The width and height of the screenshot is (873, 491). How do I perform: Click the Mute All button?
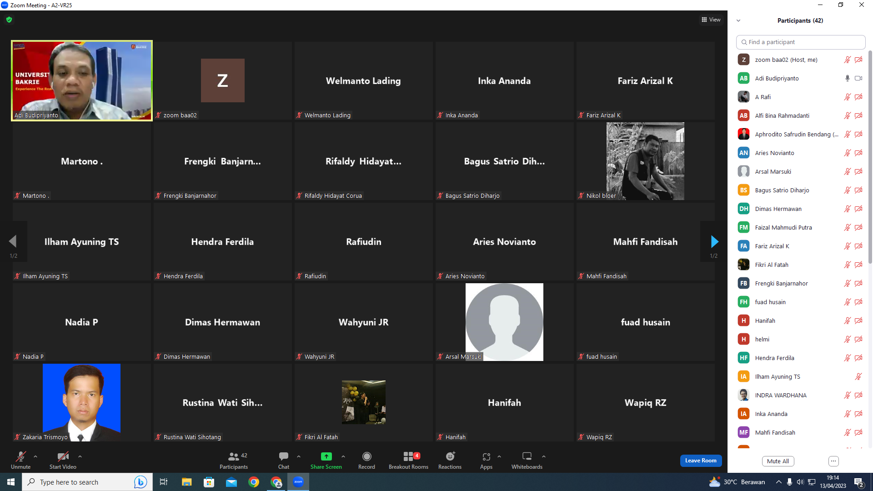pos(778,461)
